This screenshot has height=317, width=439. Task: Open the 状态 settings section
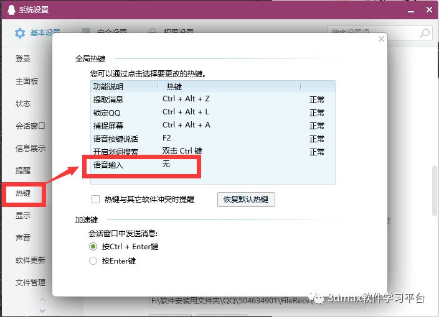tap(23, 103)
